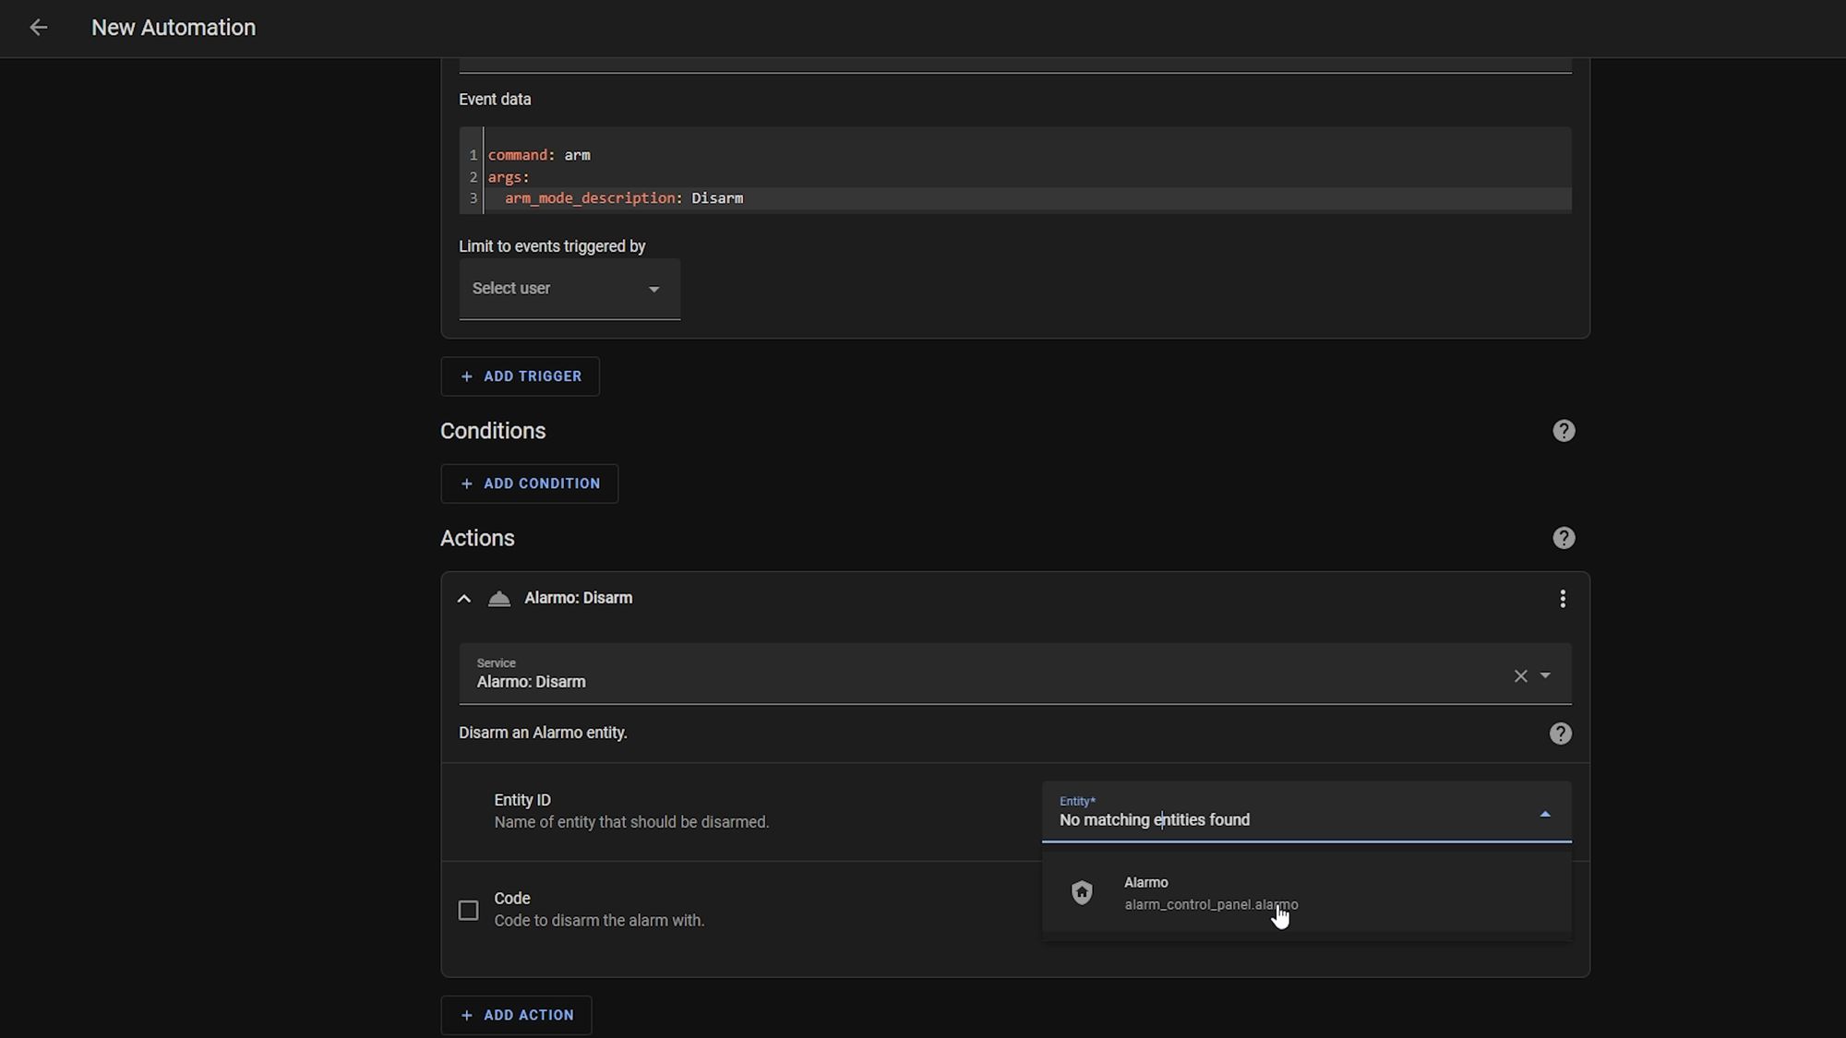The height and width of the screenshot is (1038, 1846).
Task: Click the three-dot menu on Alarmo Disarm action
Action: click(1562, 597)
